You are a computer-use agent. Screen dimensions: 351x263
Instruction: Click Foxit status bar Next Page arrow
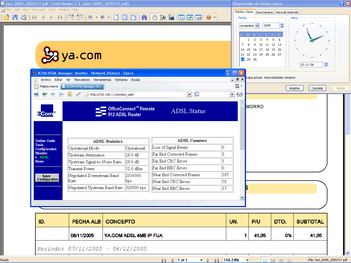[208, 260]
